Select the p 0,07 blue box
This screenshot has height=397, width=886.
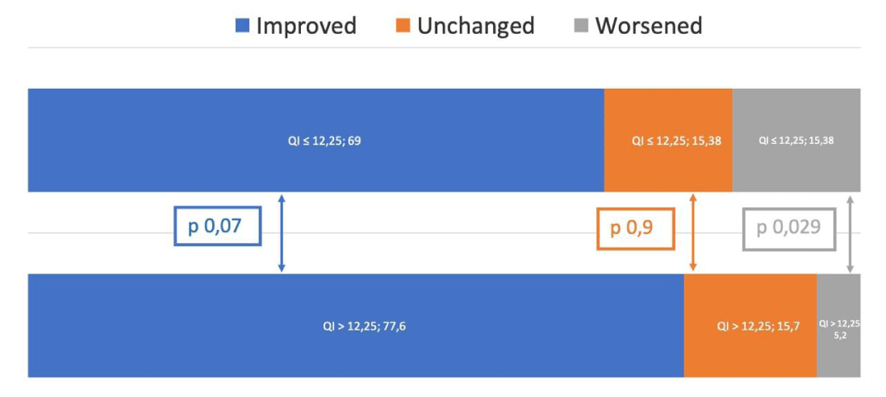(x=218, y=227)
